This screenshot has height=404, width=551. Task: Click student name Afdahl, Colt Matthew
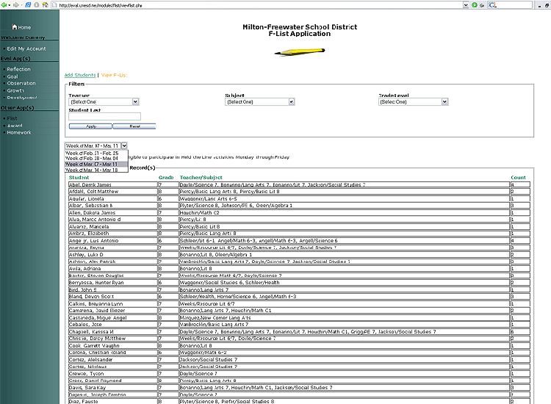coord(94,192)
